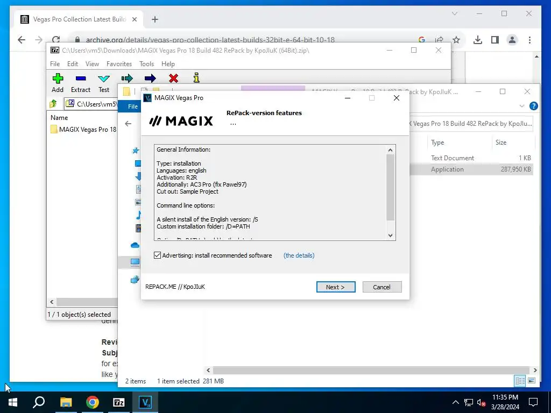Image resolution: width=551 pixels, height=413 pixels.
Task: Click the back arrow in File Explorer
Action: [128, 124]
